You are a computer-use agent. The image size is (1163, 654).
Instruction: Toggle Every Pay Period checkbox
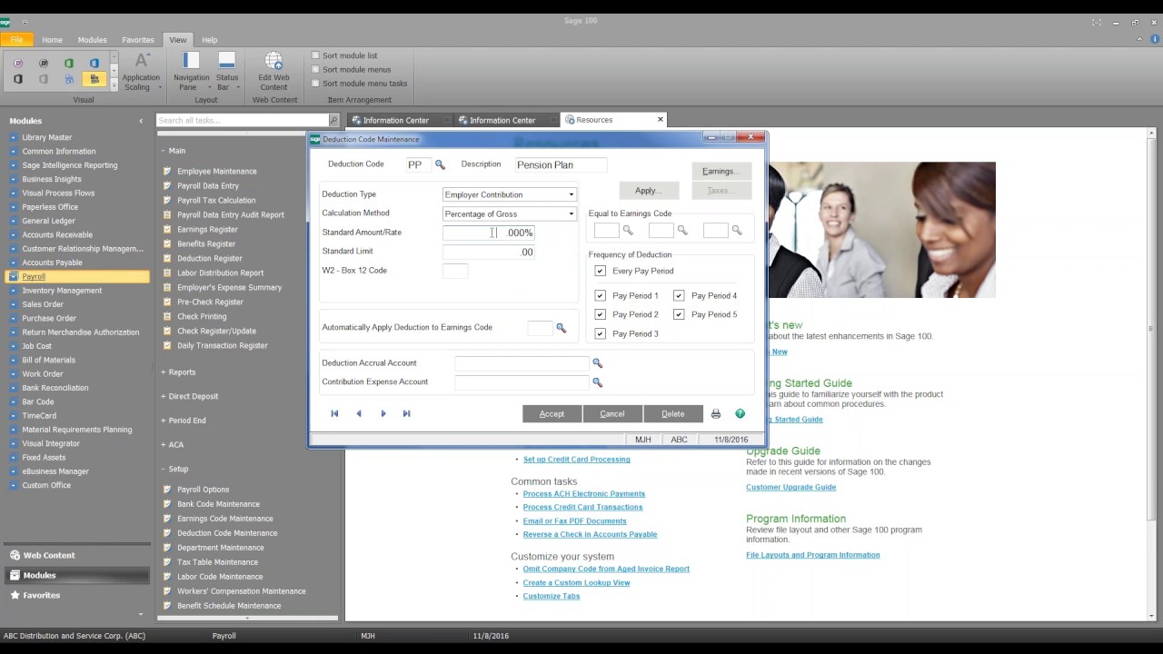(x=600, y=271)
